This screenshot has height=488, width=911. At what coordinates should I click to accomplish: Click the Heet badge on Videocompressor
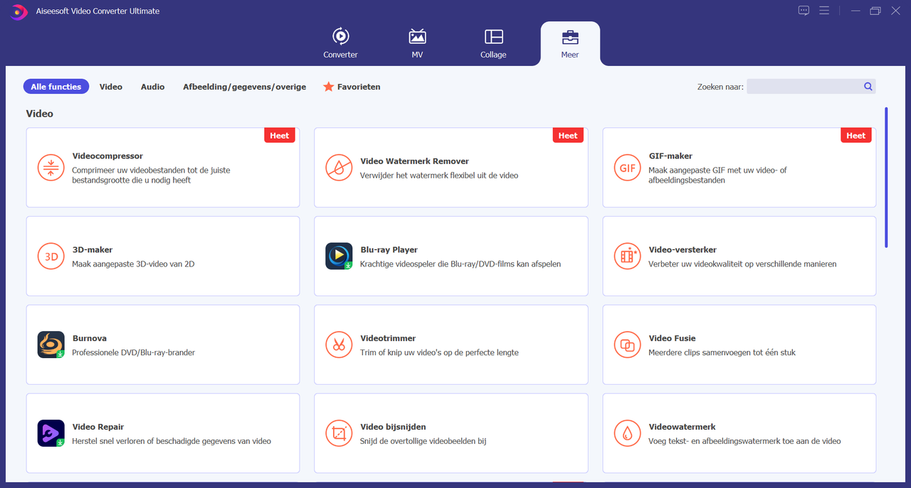280,136
